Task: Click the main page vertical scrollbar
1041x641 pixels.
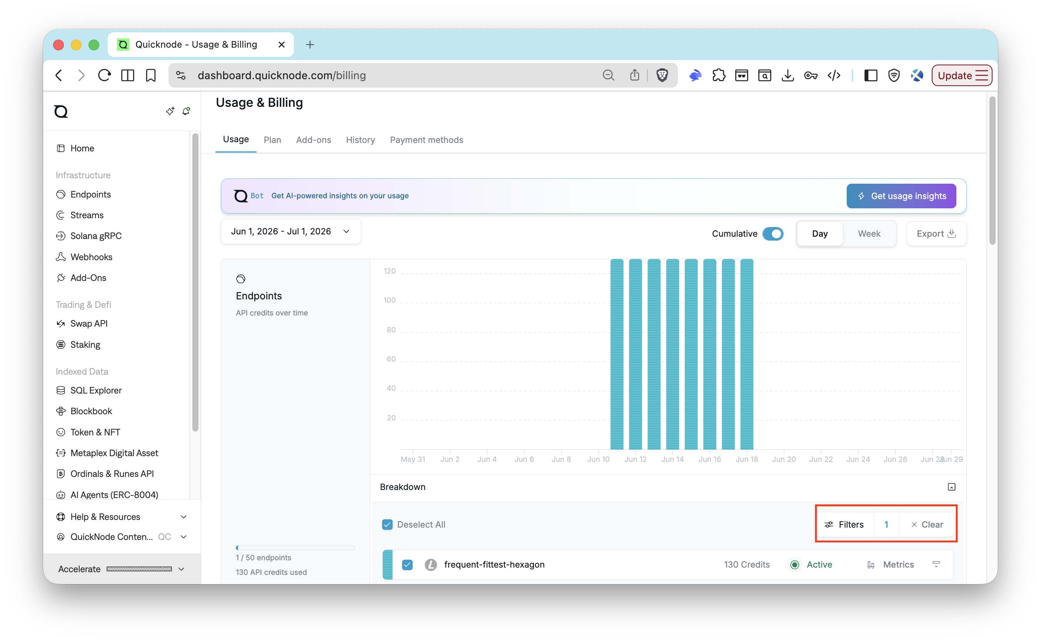Action: (992, 171)
